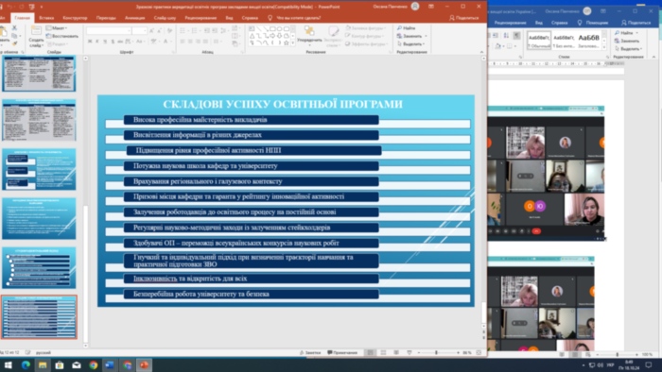Click Normal view icon in status bar
The image size is (662, 372).
pos(371,352)
